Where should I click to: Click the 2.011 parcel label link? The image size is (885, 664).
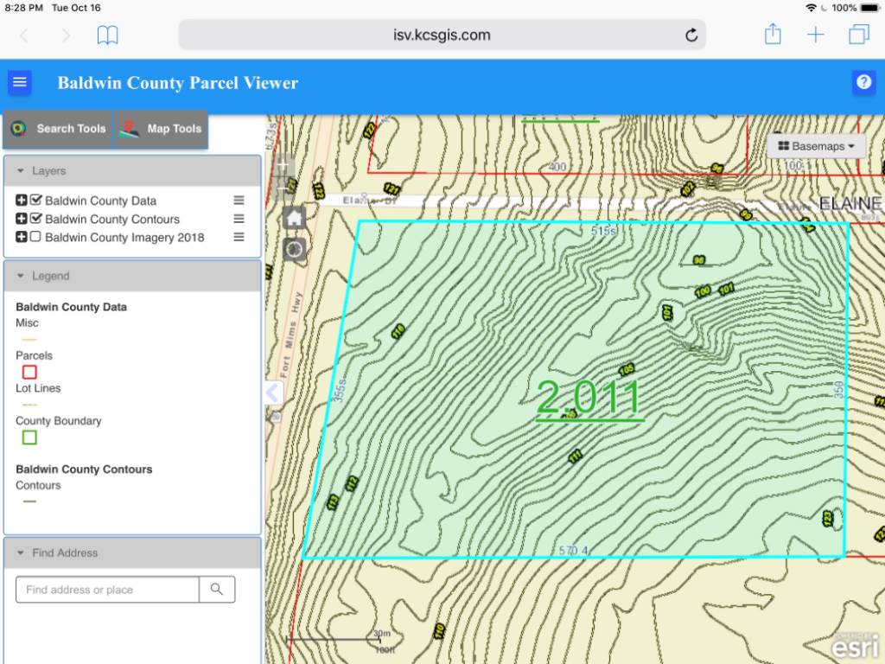[x=589, y=398]
